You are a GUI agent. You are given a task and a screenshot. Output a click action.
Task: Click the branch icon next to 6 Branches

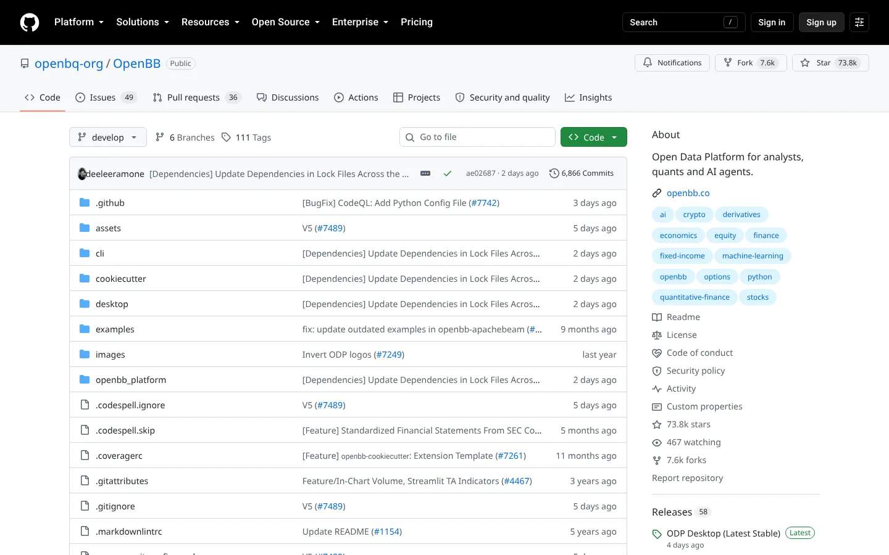tap(160, 138)
